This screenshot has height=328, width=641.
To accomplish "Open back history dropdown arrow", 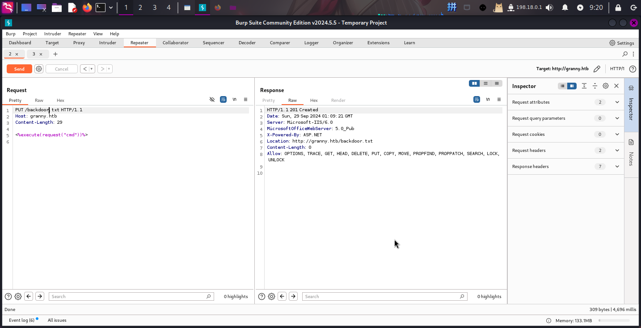I will coord(92,69).
